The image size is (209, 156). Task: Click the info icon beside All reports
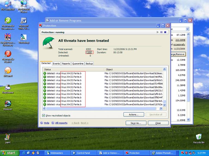coord(53,123)
